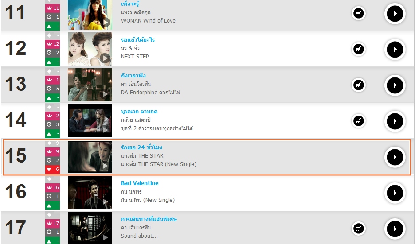Click red down-arrow indicator at rank 15

click(x=52, y=169)
